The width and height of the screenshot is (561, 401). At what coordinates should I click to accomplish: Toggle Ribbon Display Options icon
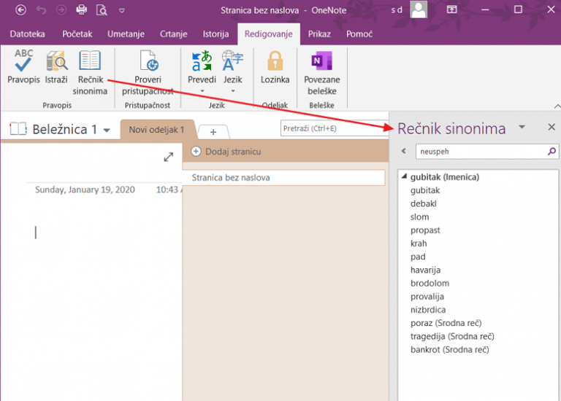452,9
